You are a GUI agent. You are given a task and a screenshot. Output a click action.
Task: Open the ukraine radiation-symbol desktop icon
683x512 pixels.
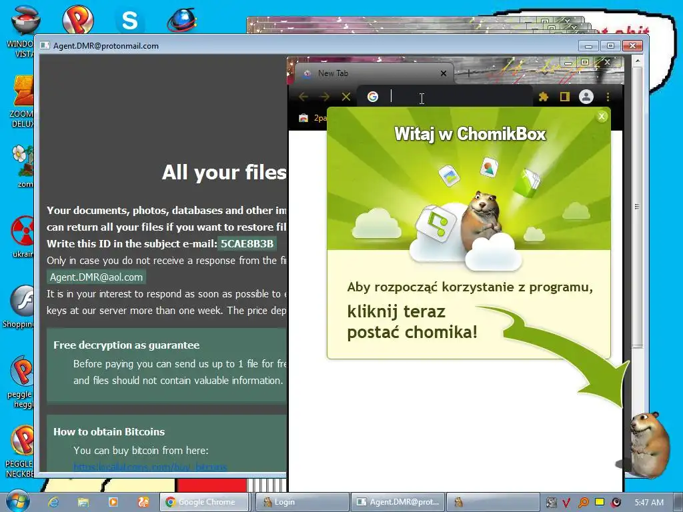pos(23,237)
